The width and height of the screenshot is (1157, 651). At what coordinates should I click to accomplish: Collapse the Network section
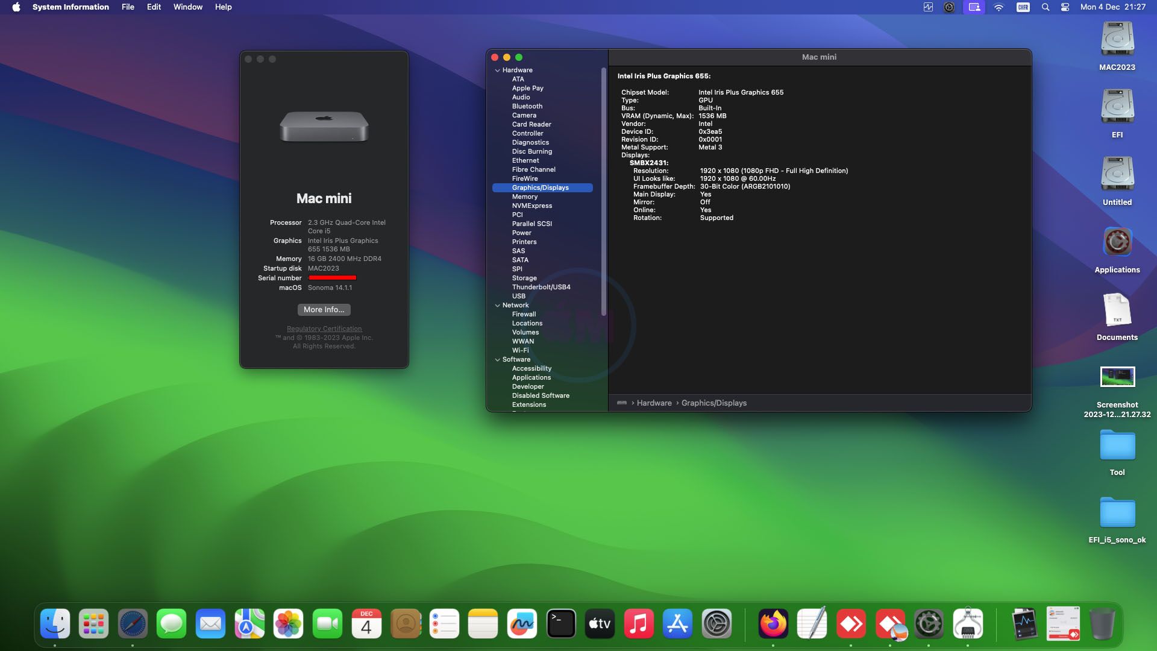click(497, 306)
